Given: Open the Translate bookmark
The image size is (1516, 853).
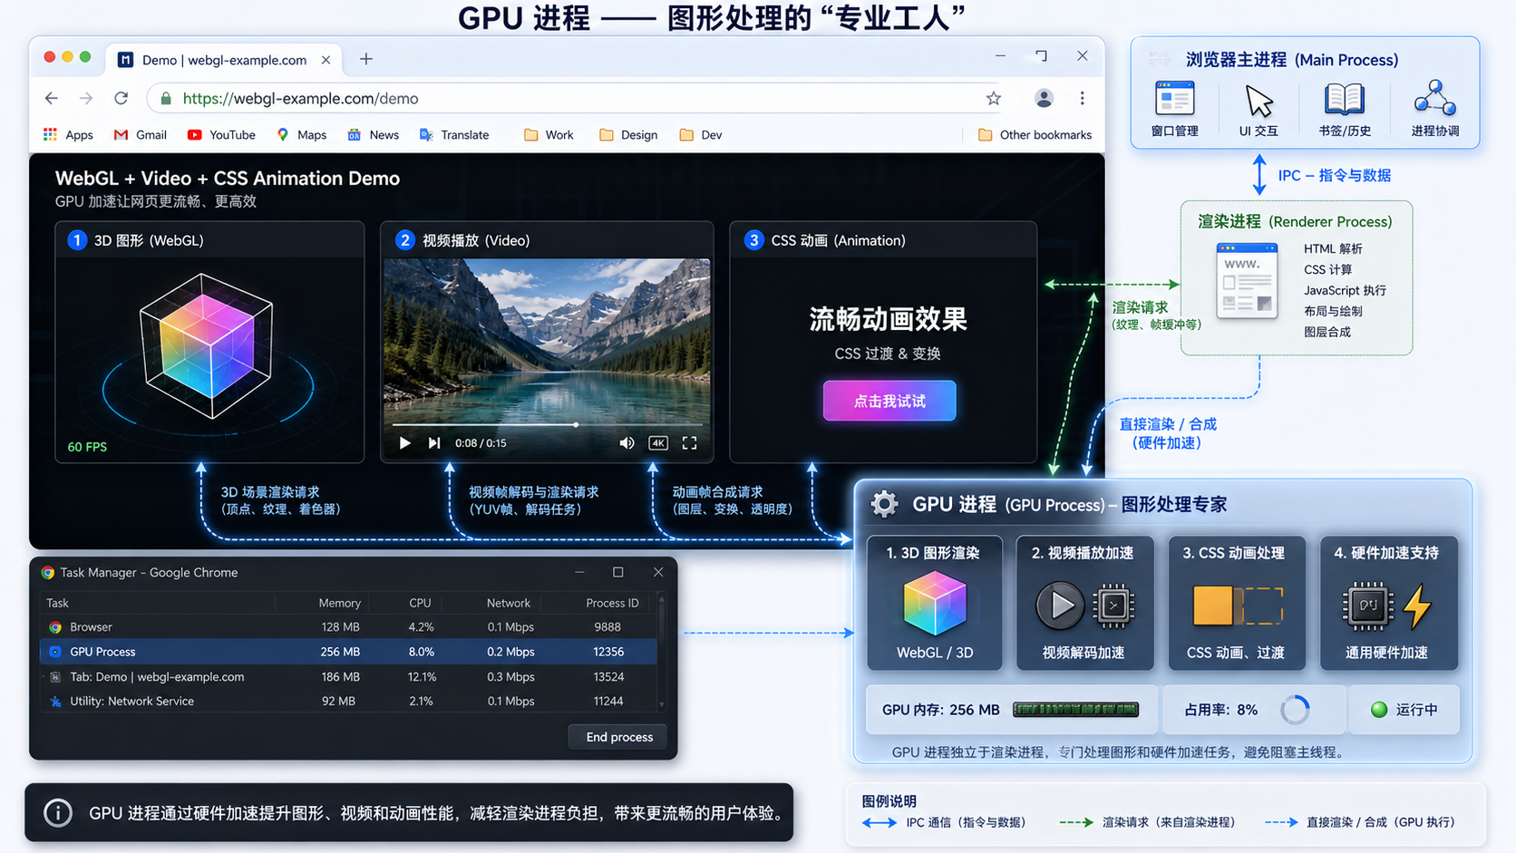Looking at the screenshot, I should click(x=454, y=134).
